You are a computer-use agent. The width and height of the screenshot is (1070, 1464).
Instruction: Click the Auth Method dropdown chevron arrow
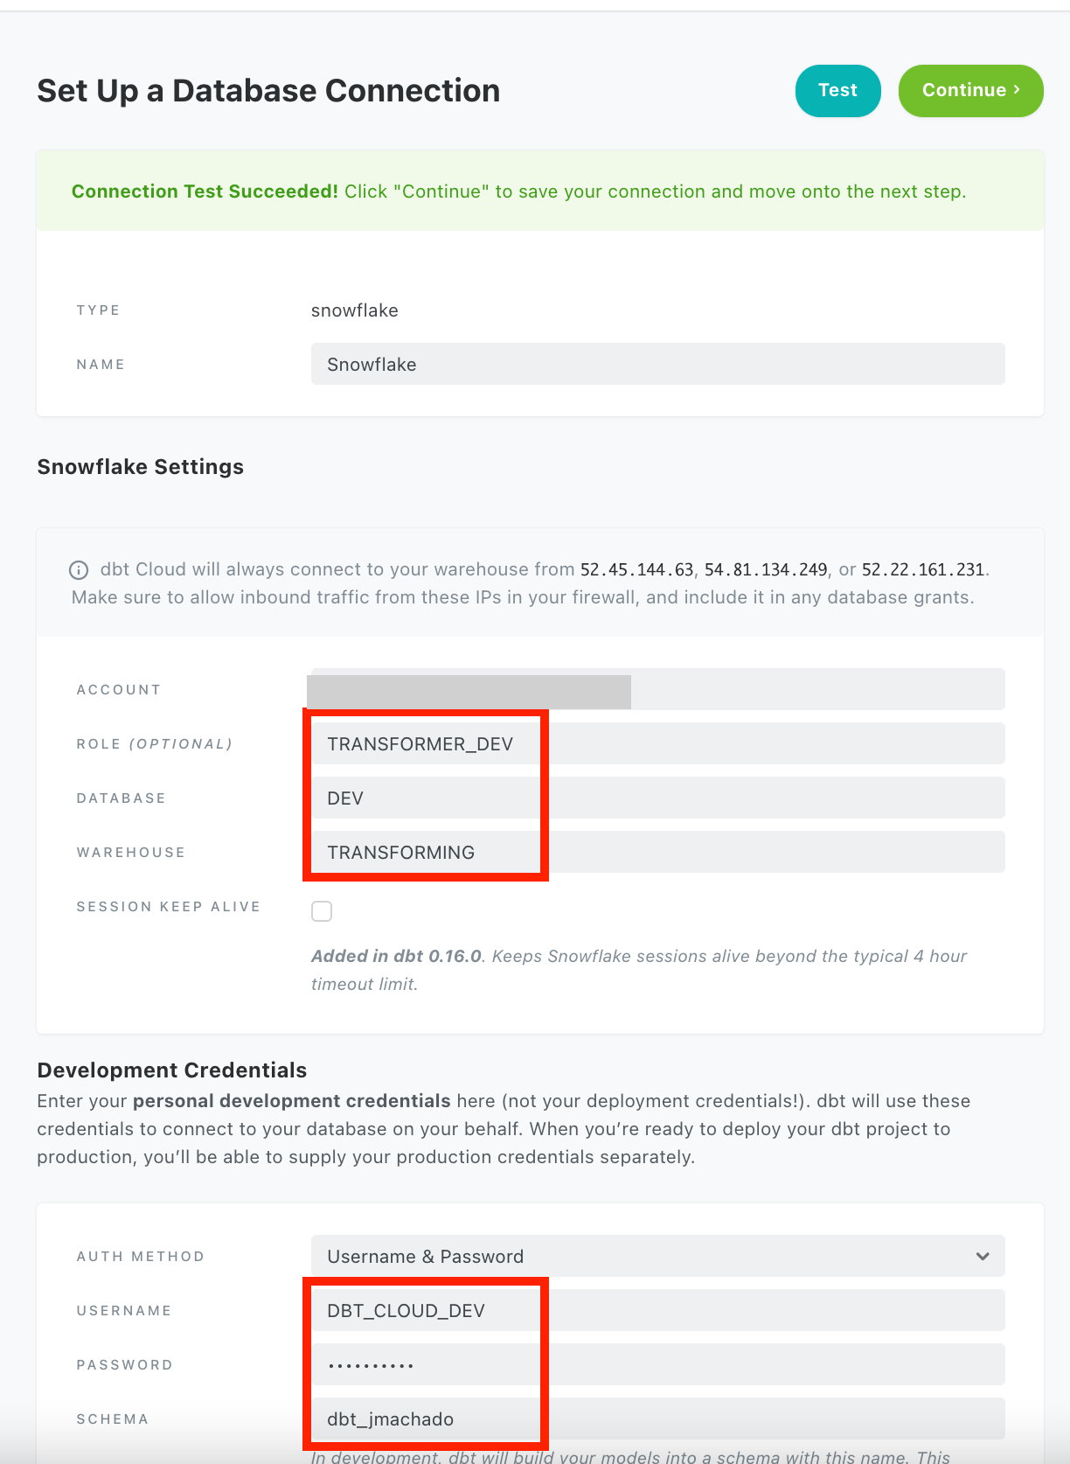point(983,1257)
